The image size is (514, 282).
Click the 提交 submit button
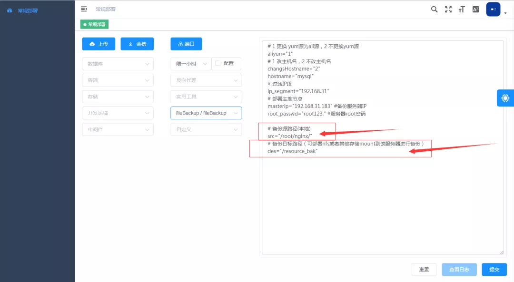point(494,269)
